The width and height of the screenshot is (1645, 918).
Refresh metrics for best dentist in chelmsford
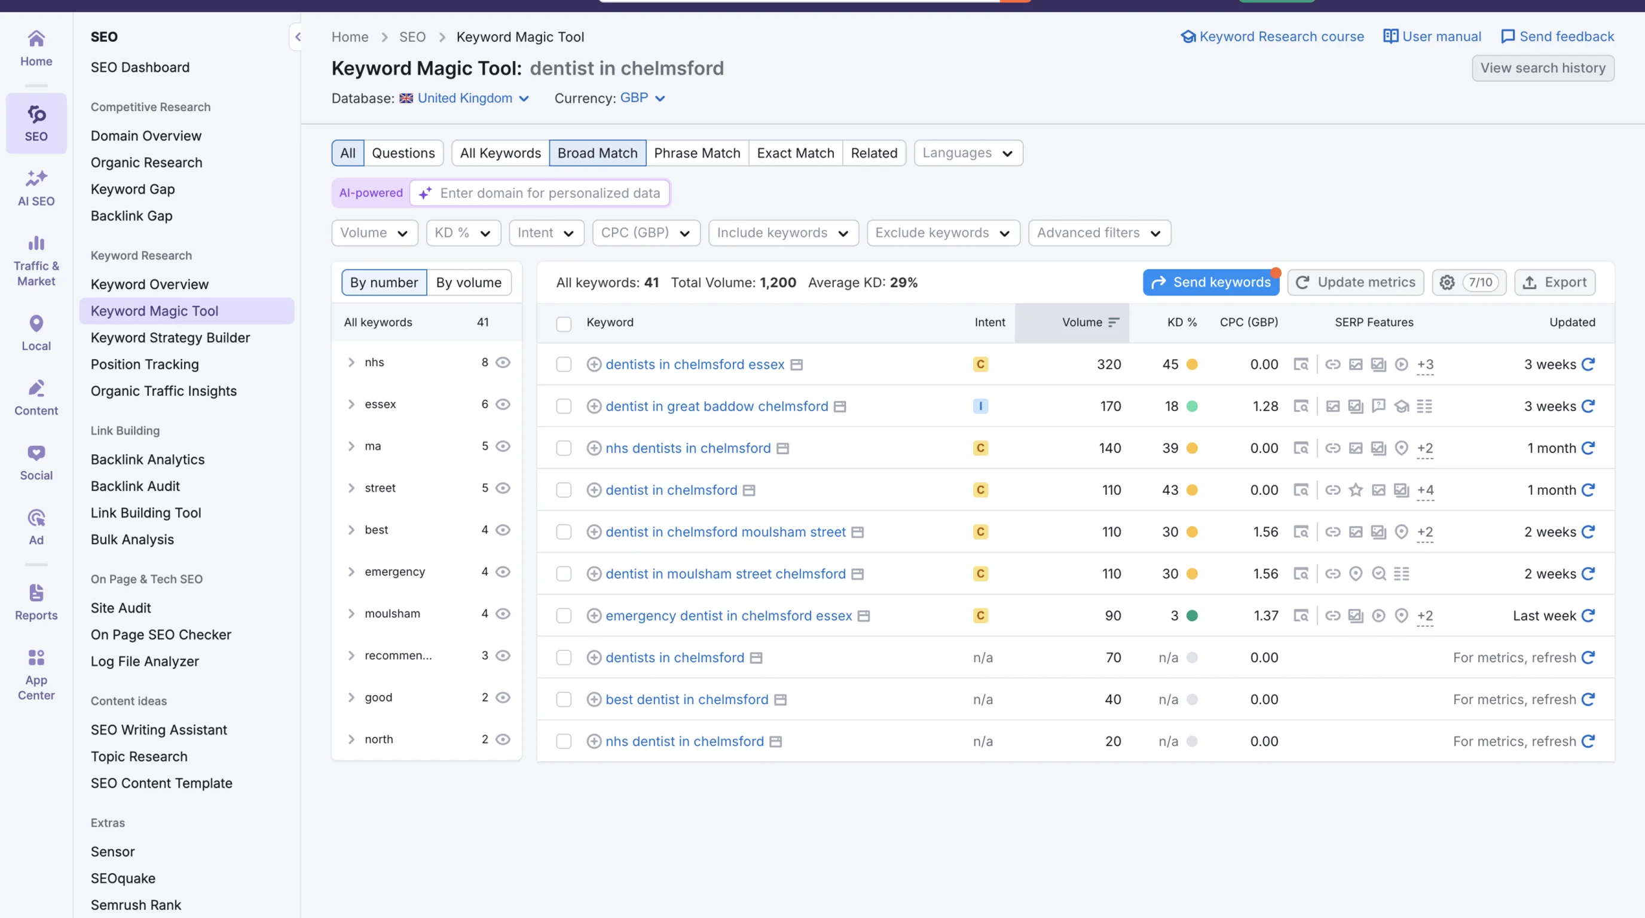click(x=1588, y=699)
